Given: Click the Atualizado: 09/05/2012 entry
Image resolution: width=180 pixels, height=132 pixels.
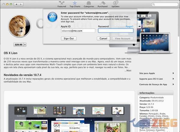Looking at the screenshot, I should pyautogui.click(x=151, y=101).
